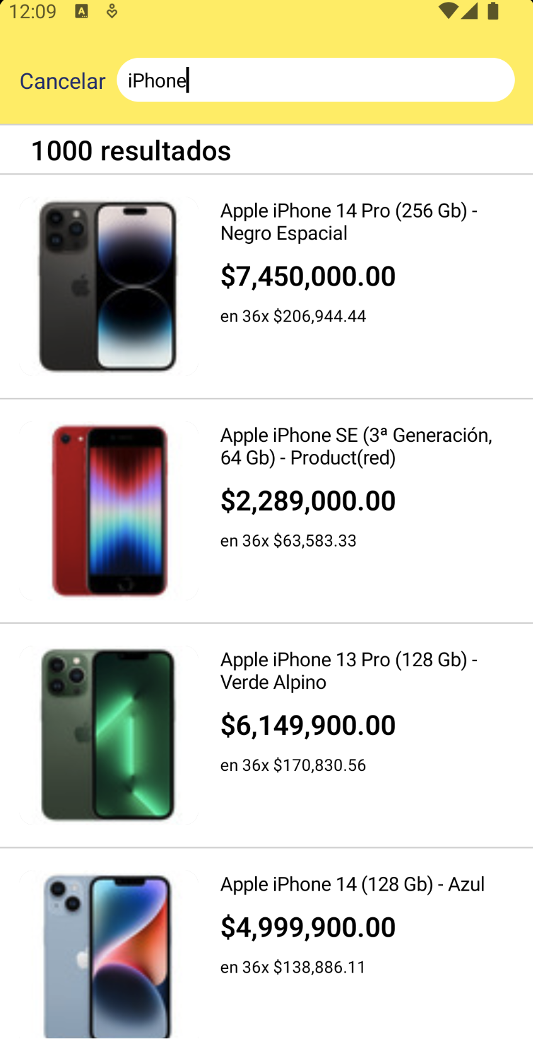Open the iPhone 13 Pro Verde Alpino listing
Screen dimensions: 533x1059
(349, 671)
